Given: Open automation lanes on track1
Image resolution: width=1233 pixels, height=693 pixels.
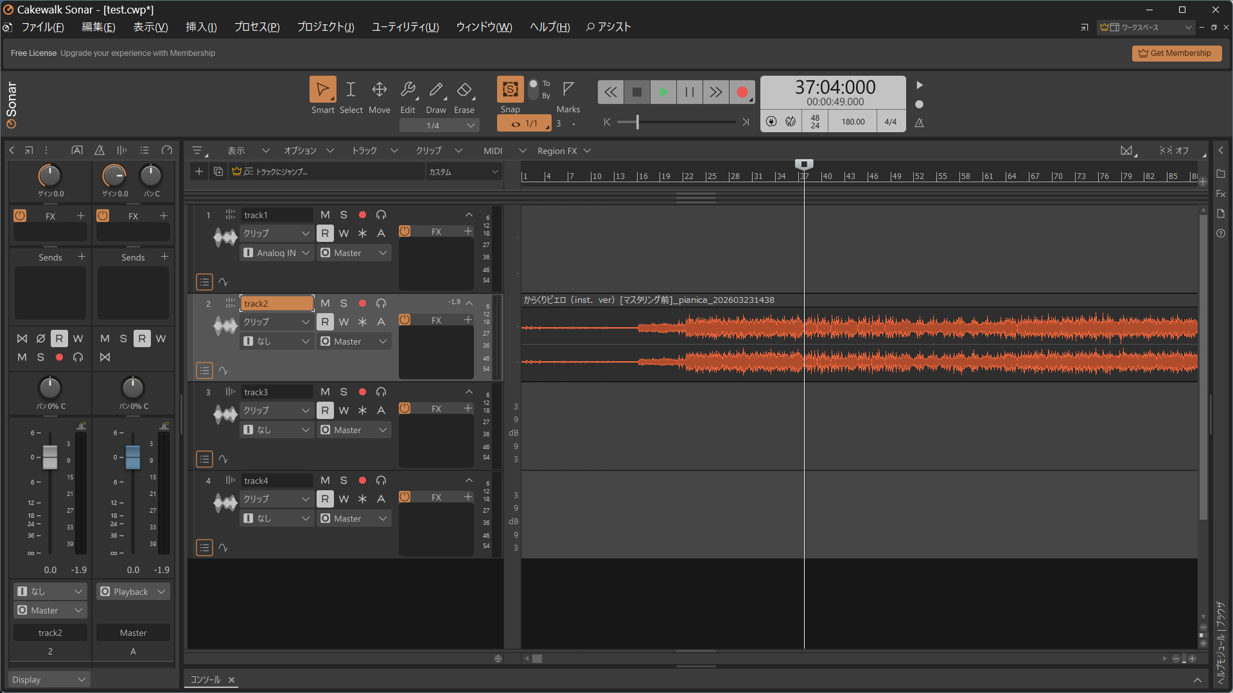Looking at the screenshot, I should (223, 282).
